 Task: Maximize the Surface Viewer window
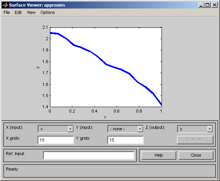tap(208, 5)
